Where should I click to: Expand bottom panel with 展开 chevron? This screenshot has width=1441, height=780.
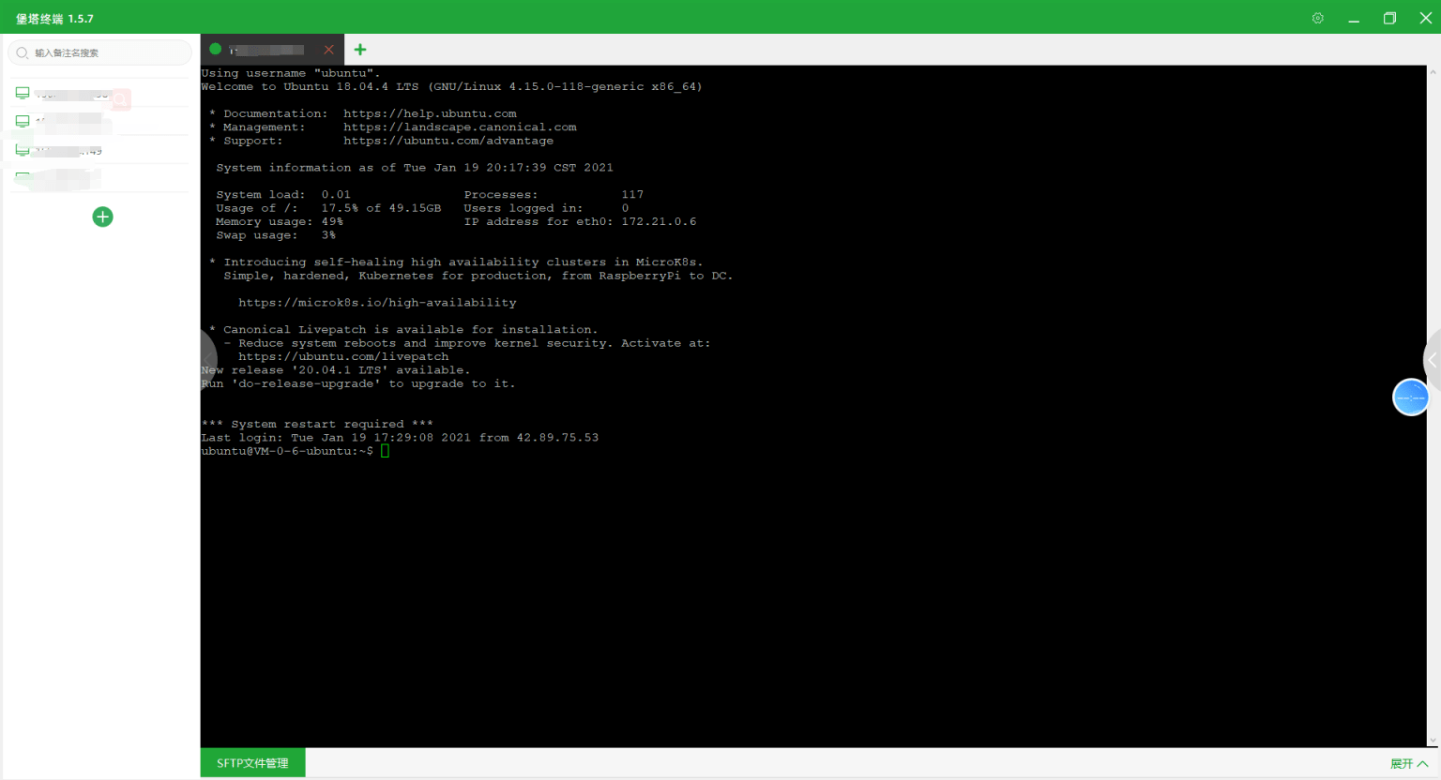click(x=1409, y=764)
